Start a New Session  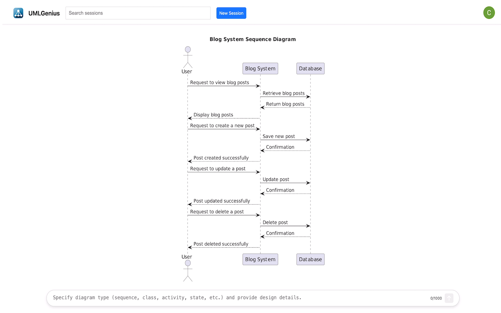point(231,13)
